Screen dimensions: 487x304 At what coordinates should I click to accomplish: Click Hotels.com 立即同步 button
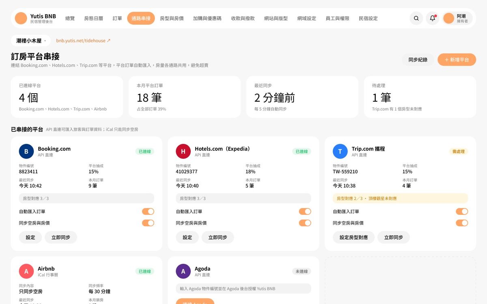pos(218,238)
